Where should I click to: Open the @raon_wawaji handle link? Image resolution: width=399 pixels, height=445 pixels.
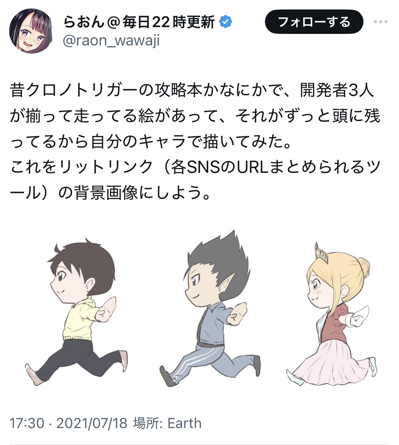(x=111, y=41)
